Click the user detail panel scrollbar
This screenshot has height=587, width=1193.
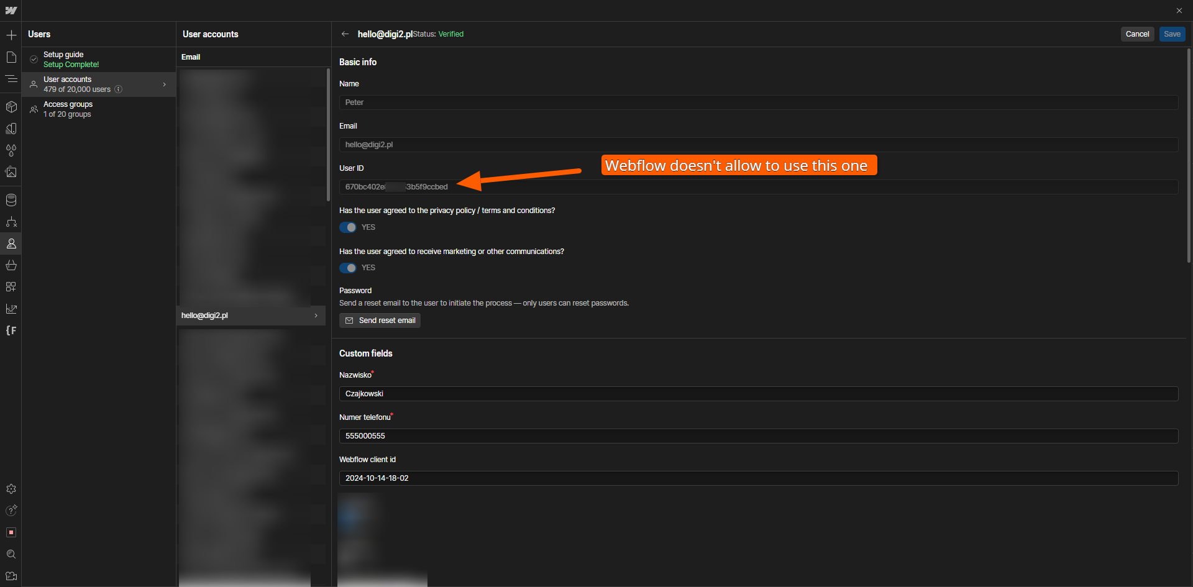(x=1189, y=155)
